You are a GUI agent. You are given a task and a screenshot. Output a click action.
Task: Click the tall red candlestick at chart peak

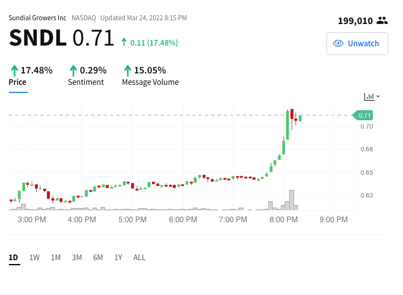click(292, 114)
